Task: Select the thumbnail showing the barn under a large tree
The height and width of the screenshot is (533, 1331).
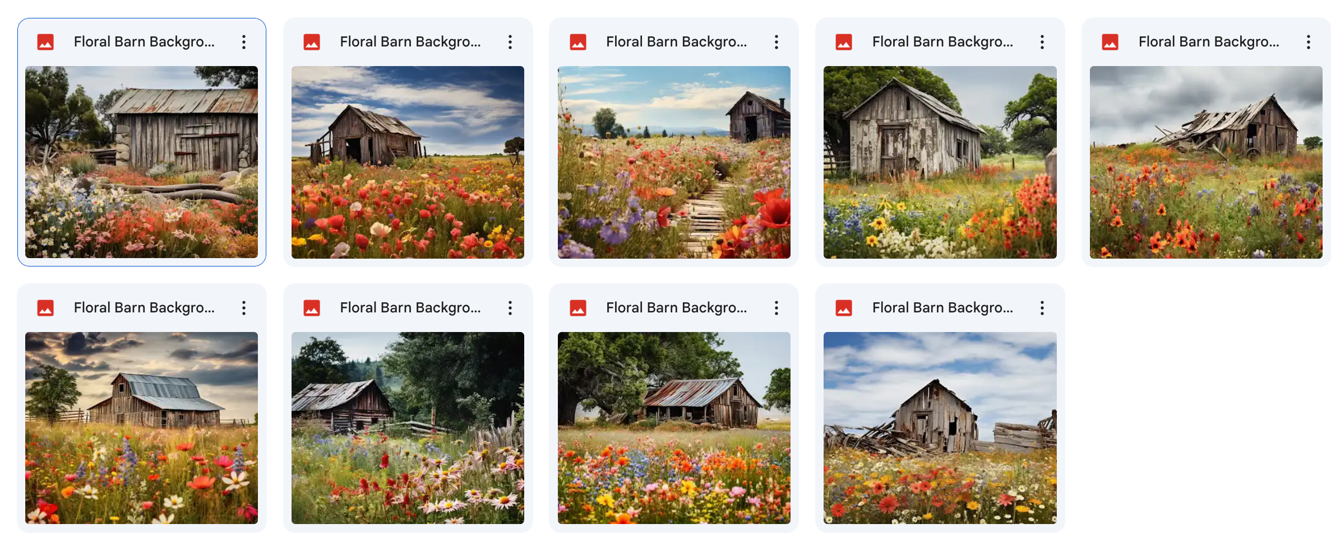Action: (673, 429)
